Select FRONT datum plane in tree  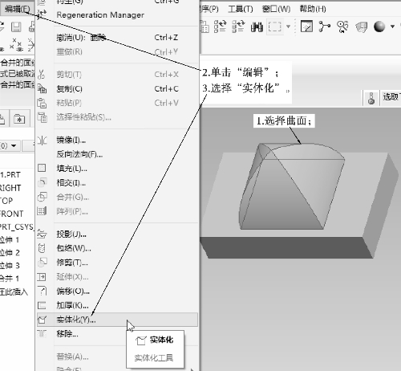point(12,214)
